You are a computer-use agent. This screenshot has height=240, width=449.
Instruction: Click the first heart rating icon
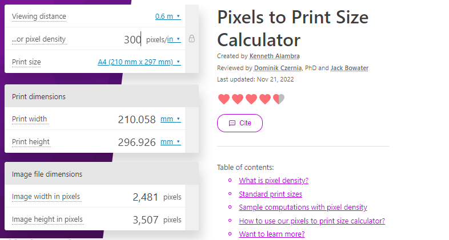(223, 99)
